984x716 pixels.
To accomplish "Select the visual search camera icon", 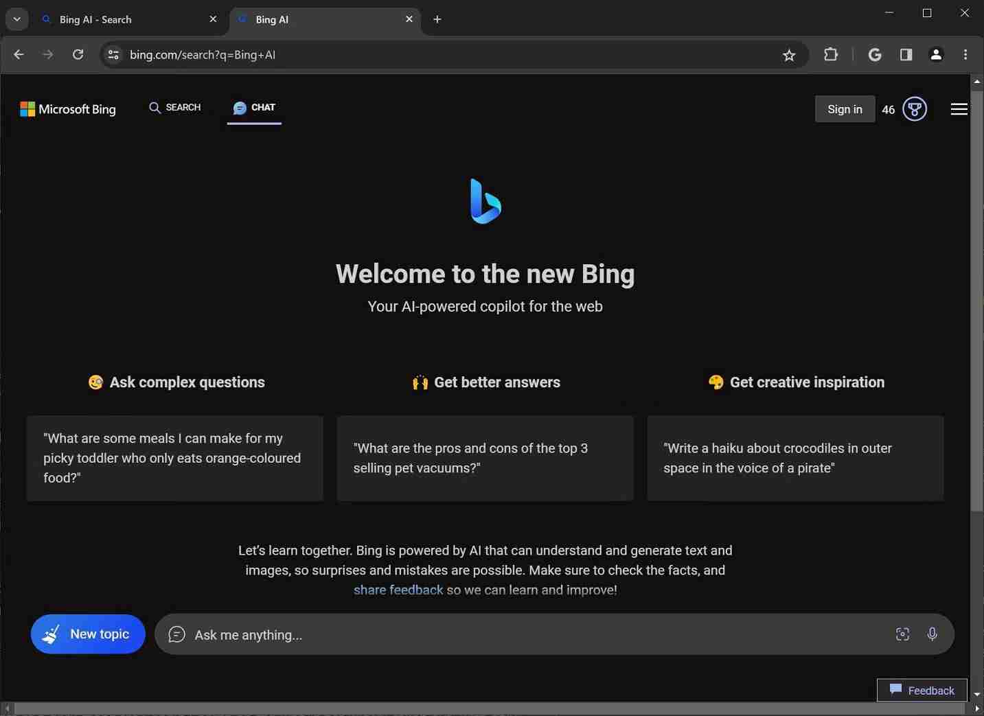I will [x=902, y=634].
